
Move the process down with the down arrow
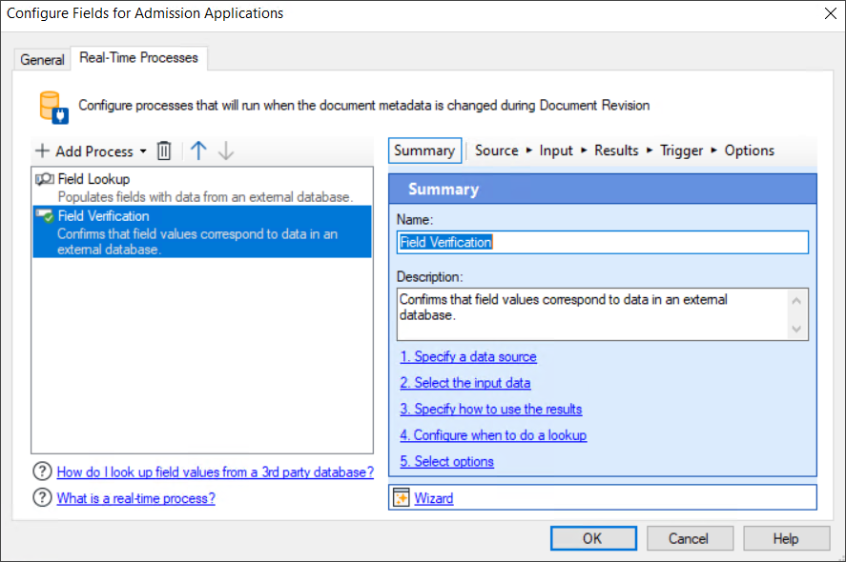(225, 151)
